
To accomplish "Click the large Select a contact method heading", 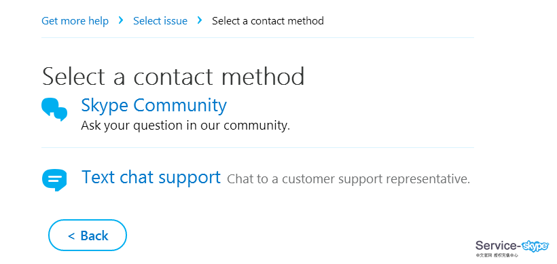I will (173, 75).
